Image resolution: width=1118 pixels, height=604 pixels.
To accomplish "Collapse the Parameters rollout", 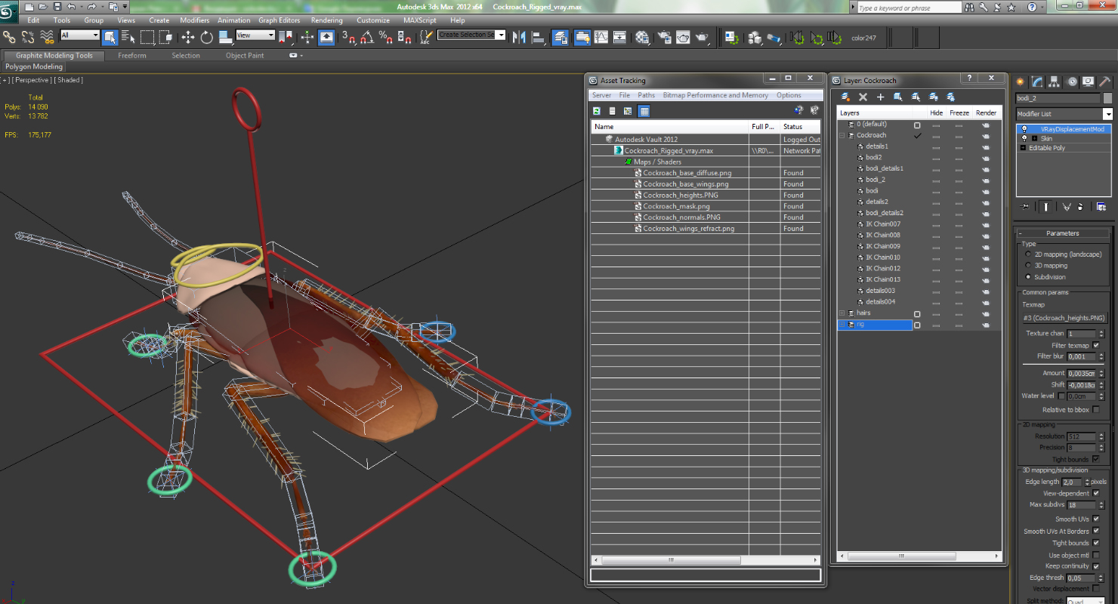I will coord(1063,233).
